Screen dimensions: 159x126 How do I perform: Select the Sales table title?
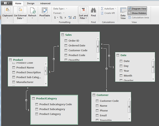click(68, 35)
